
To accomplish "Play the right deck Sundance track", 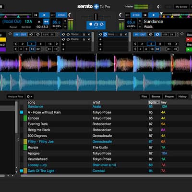I will click(x=154, y=15).
